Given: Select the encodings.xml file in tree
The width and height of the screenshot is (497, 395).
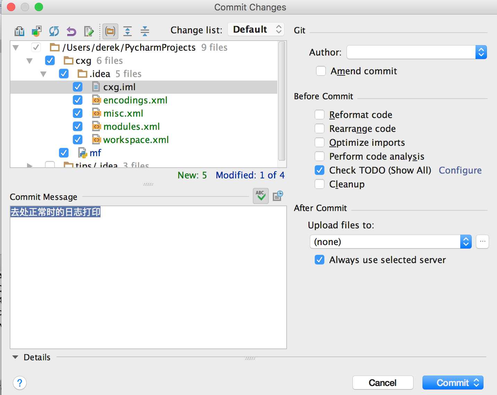Looking at the screenshot, I should [x=135, y=100].
